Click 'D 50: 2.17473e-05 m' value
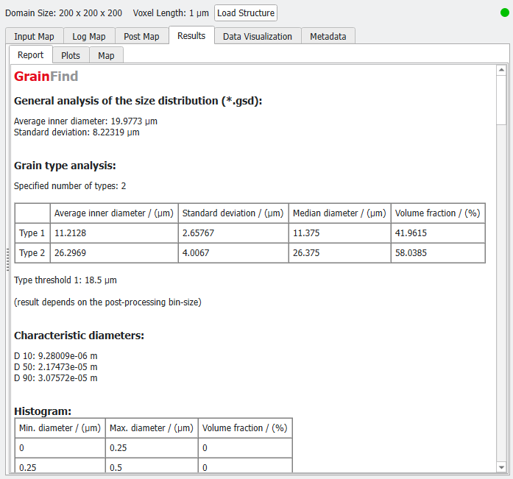Image resolution: width=513 pixels, height=479 pixels. click(x=56, y=367)
